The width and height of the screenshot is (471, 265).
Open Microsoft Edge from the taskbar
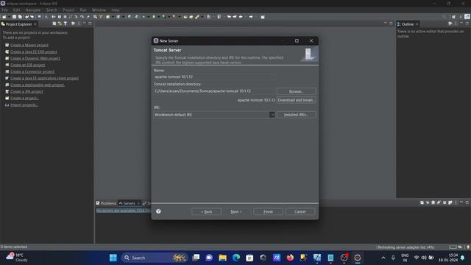pos(236,258)
